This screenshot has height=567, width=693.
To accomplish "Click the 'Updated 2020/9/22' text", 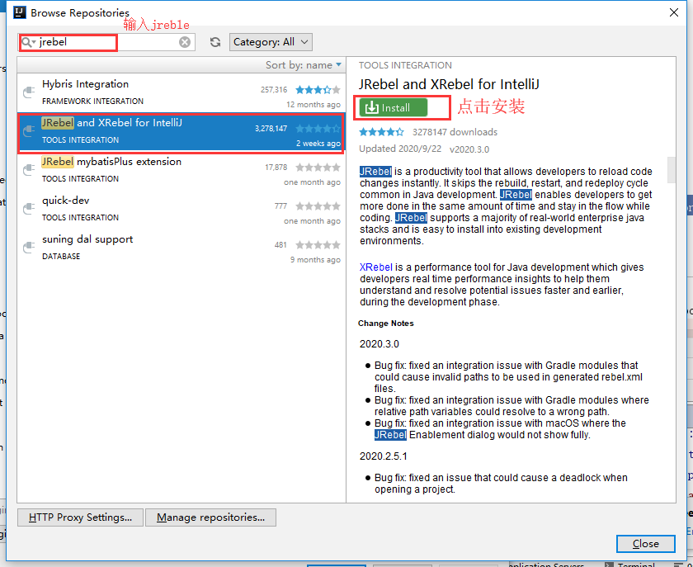I will pos(400,149).
